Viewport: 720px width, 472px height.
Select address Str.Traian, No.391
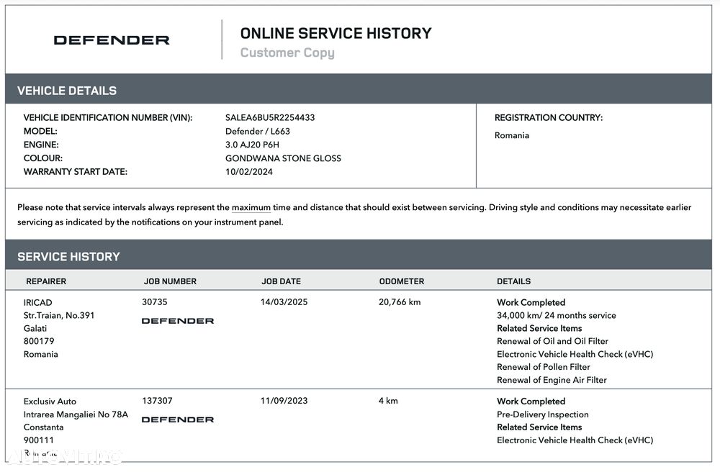(x=59, y=316)
